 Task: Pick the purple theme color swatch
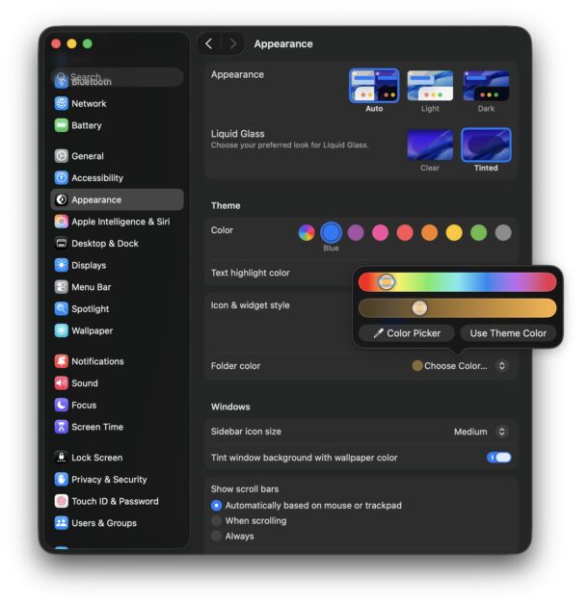(x=356, y=232)
